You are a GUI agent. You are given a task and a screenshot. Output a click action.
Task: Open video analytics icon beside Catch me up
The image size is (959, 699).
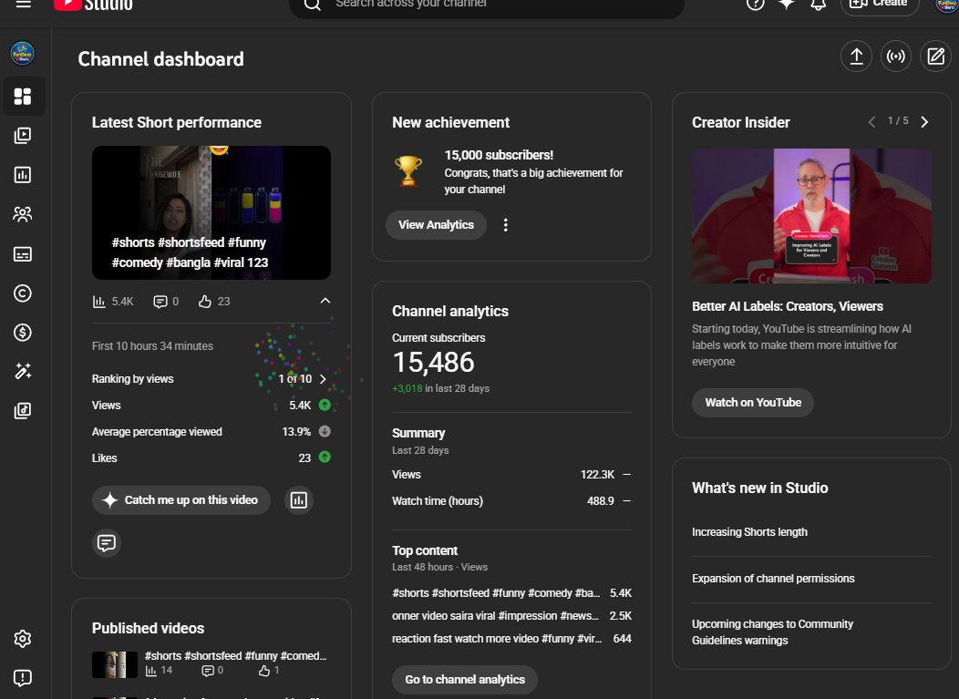tap(299, 500)
